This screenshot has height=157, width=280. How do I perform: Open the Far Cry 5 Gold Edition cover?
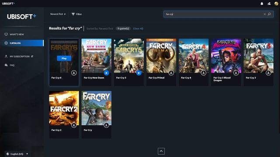click(129, 56)
